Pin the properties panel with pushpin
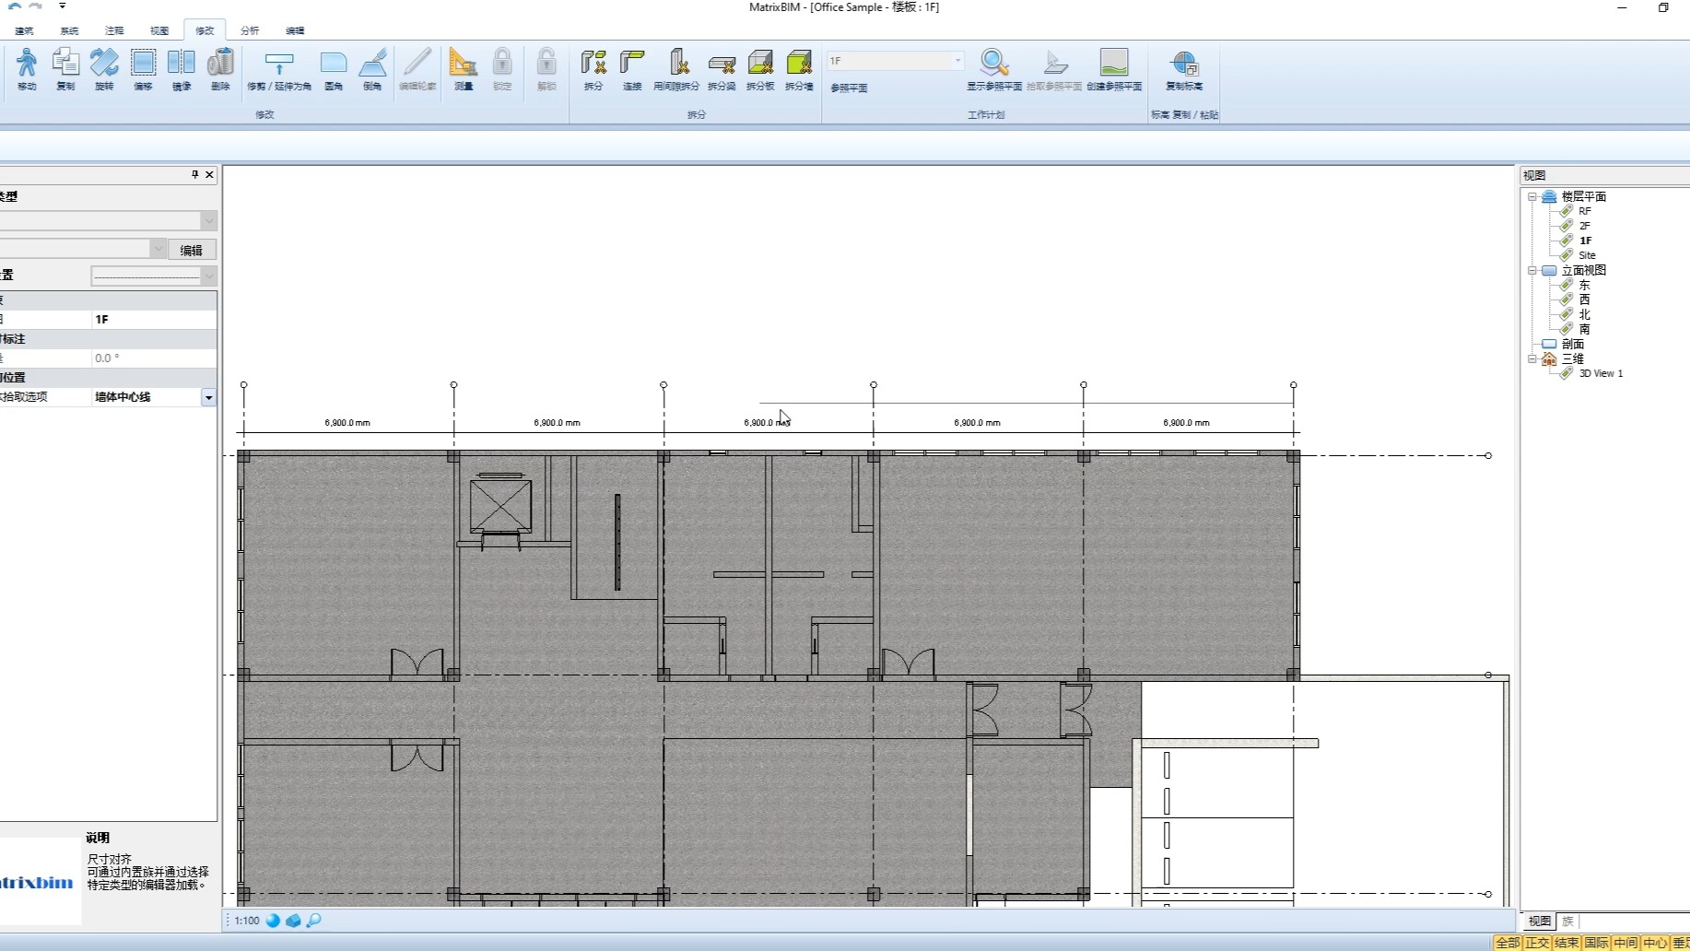 click(x=194, y=174)
